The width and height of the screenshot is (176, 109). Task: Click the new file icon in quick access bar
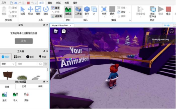[12, 3]
